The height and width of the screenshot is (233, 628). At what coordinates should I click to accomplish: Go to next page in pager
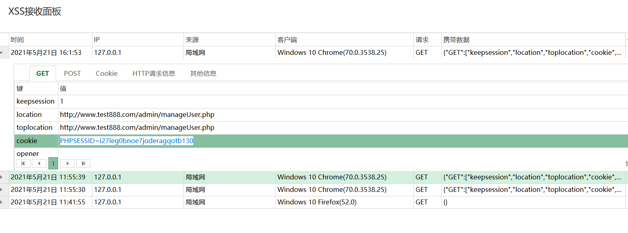coord(67,163)
